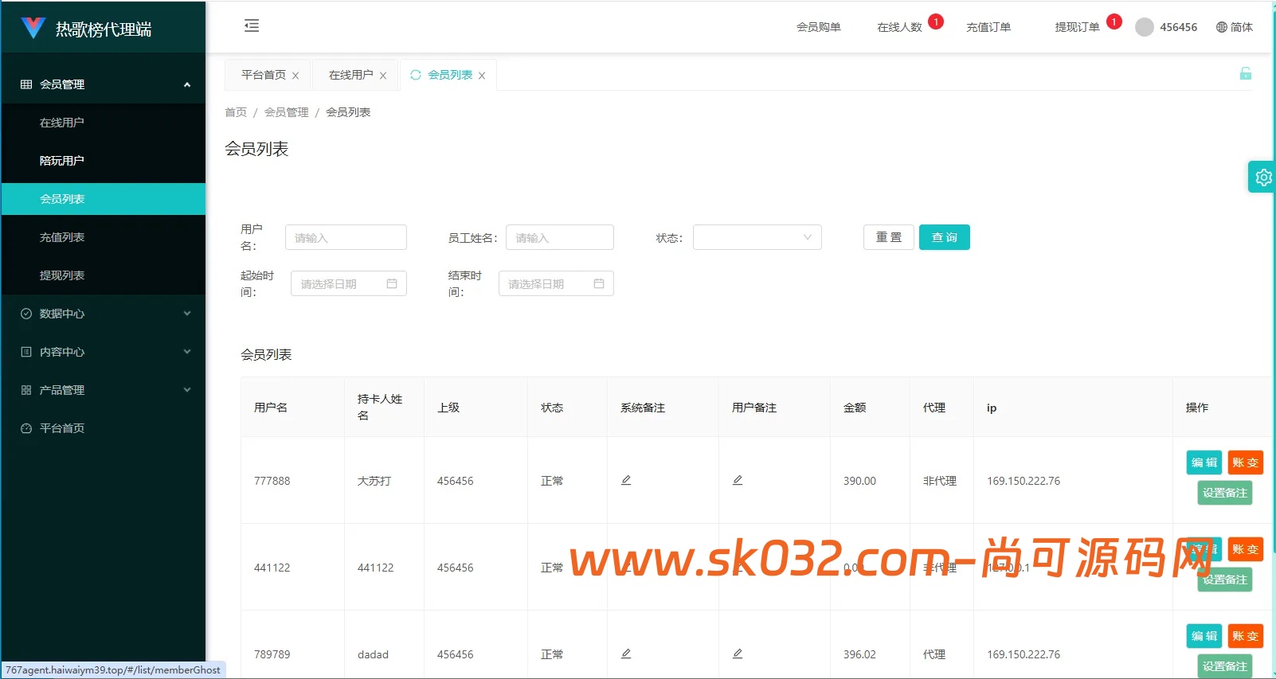The width and height of the screenshot is (1276, 679).
Task: Focus the 员工姓名 input field
Action: tap(560, 237)
